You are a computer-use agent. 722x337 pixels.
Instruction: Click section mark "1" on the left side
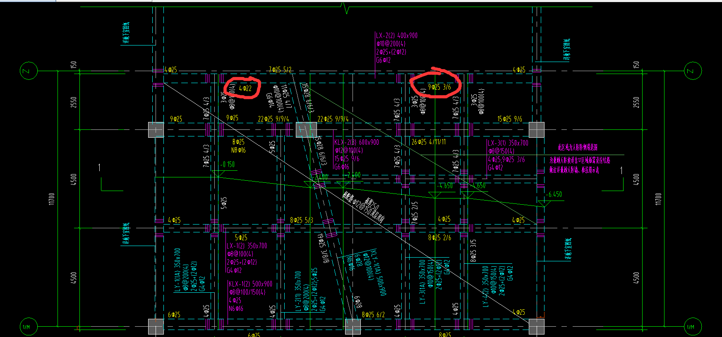click(99, 167)
